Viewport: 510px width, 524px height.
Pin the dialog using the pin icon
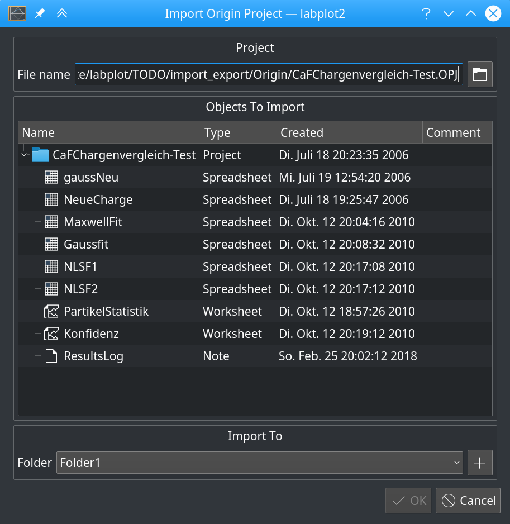click(x=39, y=13)
